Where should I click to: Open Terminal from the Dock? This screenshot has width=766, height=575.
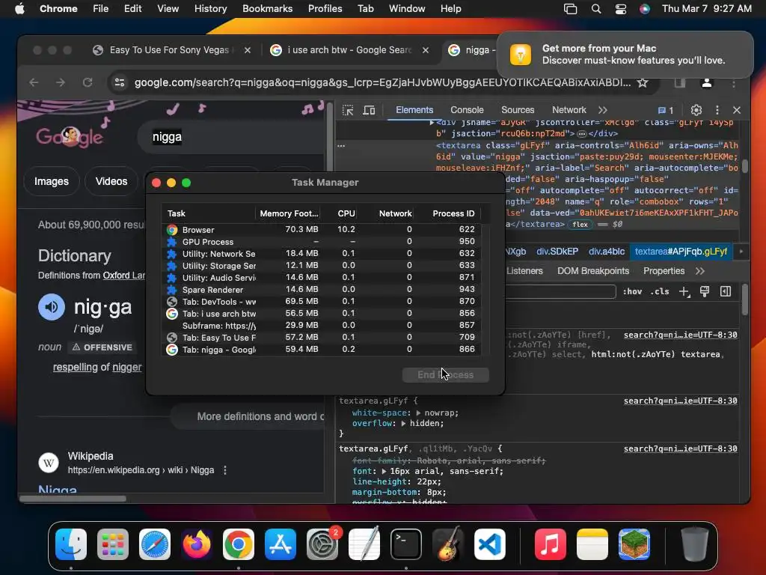406,544
